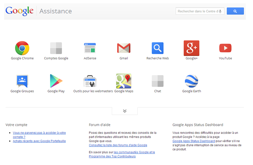Click the Chat product icon
This screenshot has height=165, width=253.
pos(157,81)
